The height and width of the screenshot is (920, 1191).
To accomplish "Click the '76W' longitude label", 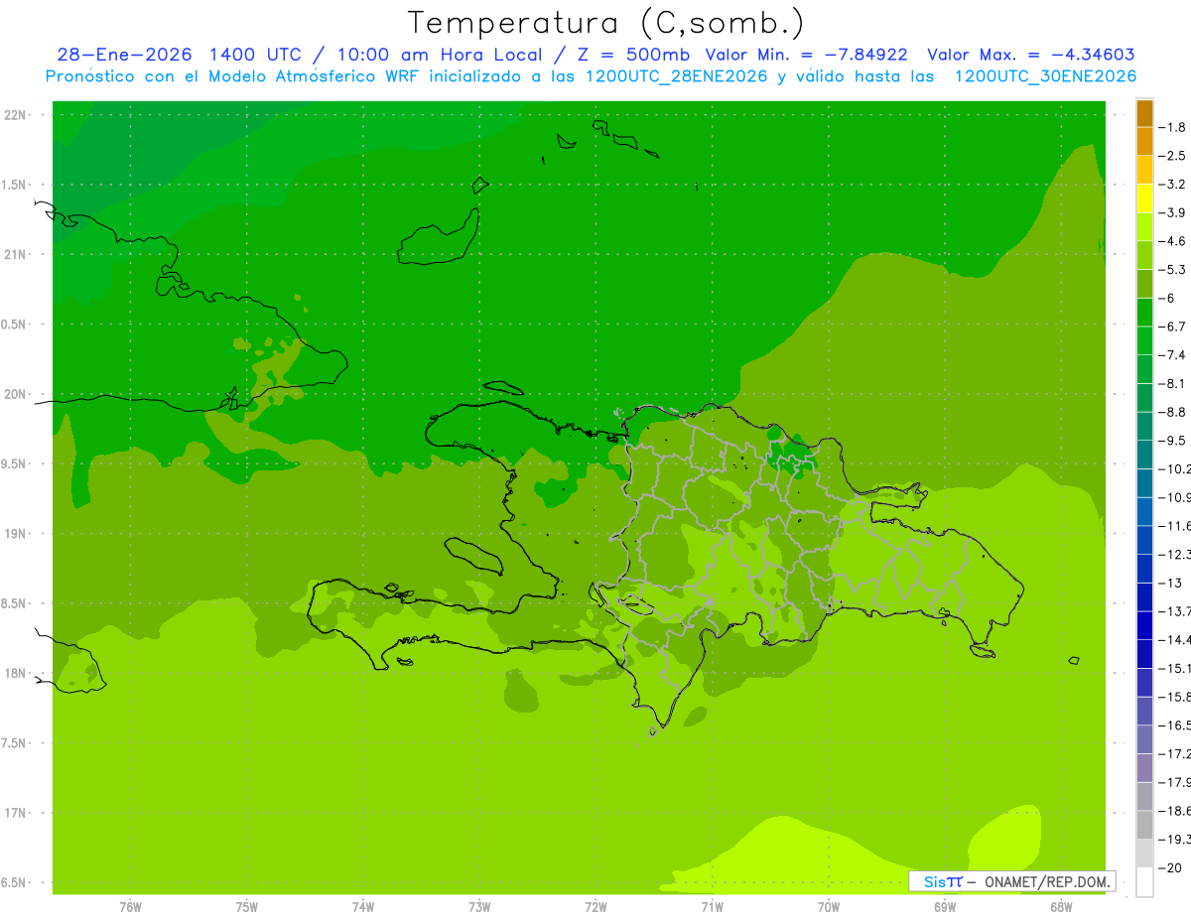I will coord(130,907).
